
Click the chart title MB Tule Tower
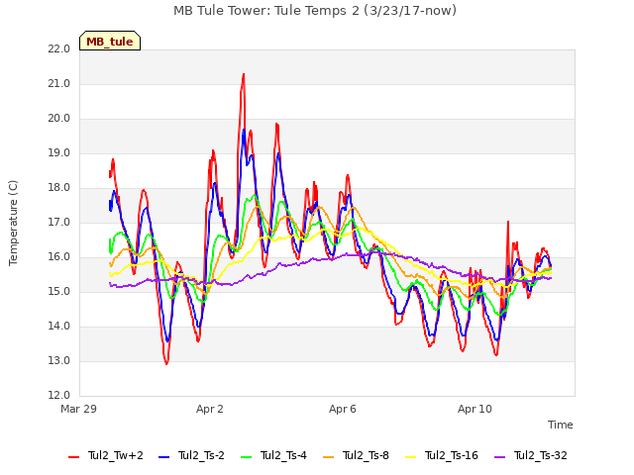click(315, 11)
